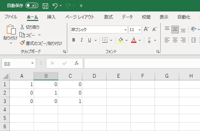Switch to the 挿入 tab
The width and height of the screenshot is (200, 131).
pyautogui.click(x=51, y=17)
